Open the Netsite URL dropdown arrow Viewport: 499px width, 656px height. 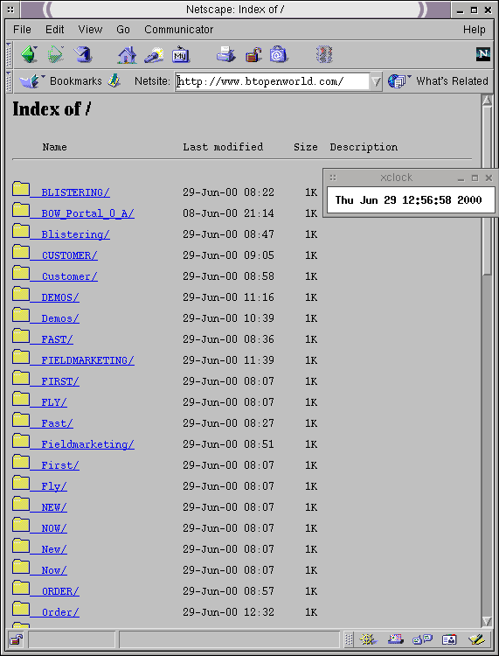click(x=376, y=81)
